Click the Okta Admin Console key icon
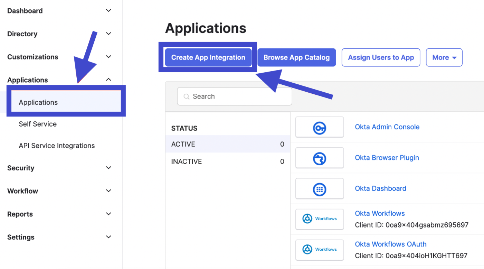The width and height of the screenshot is (484, 269). tap(320, 128)
